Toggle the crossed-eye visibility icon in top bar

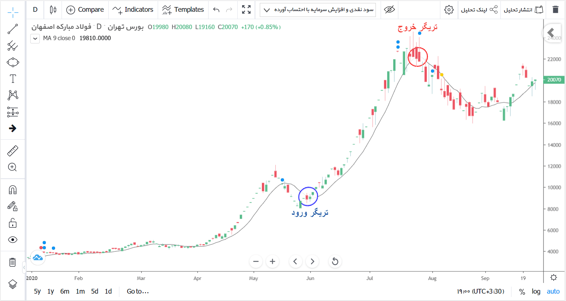click(389, 10)
